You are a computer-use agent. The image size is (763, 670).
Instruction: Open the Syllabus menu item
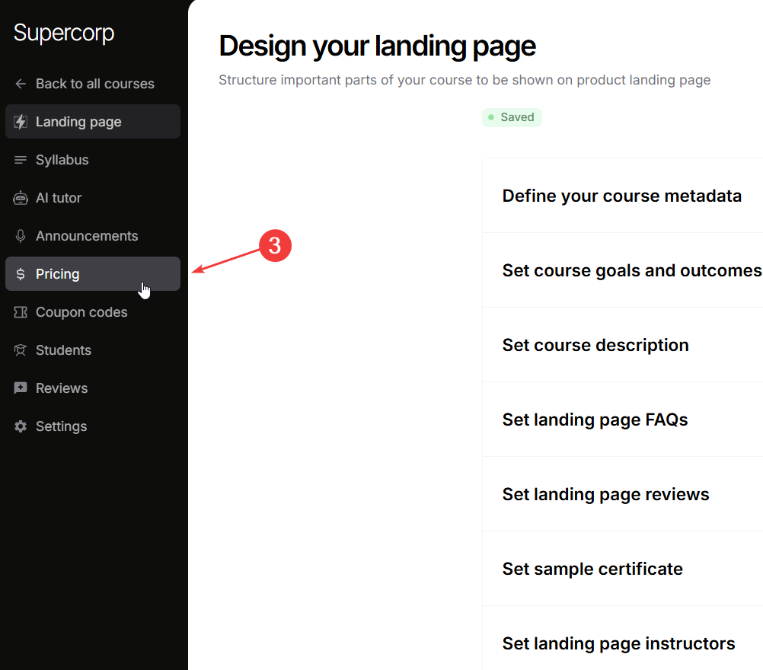62,160
